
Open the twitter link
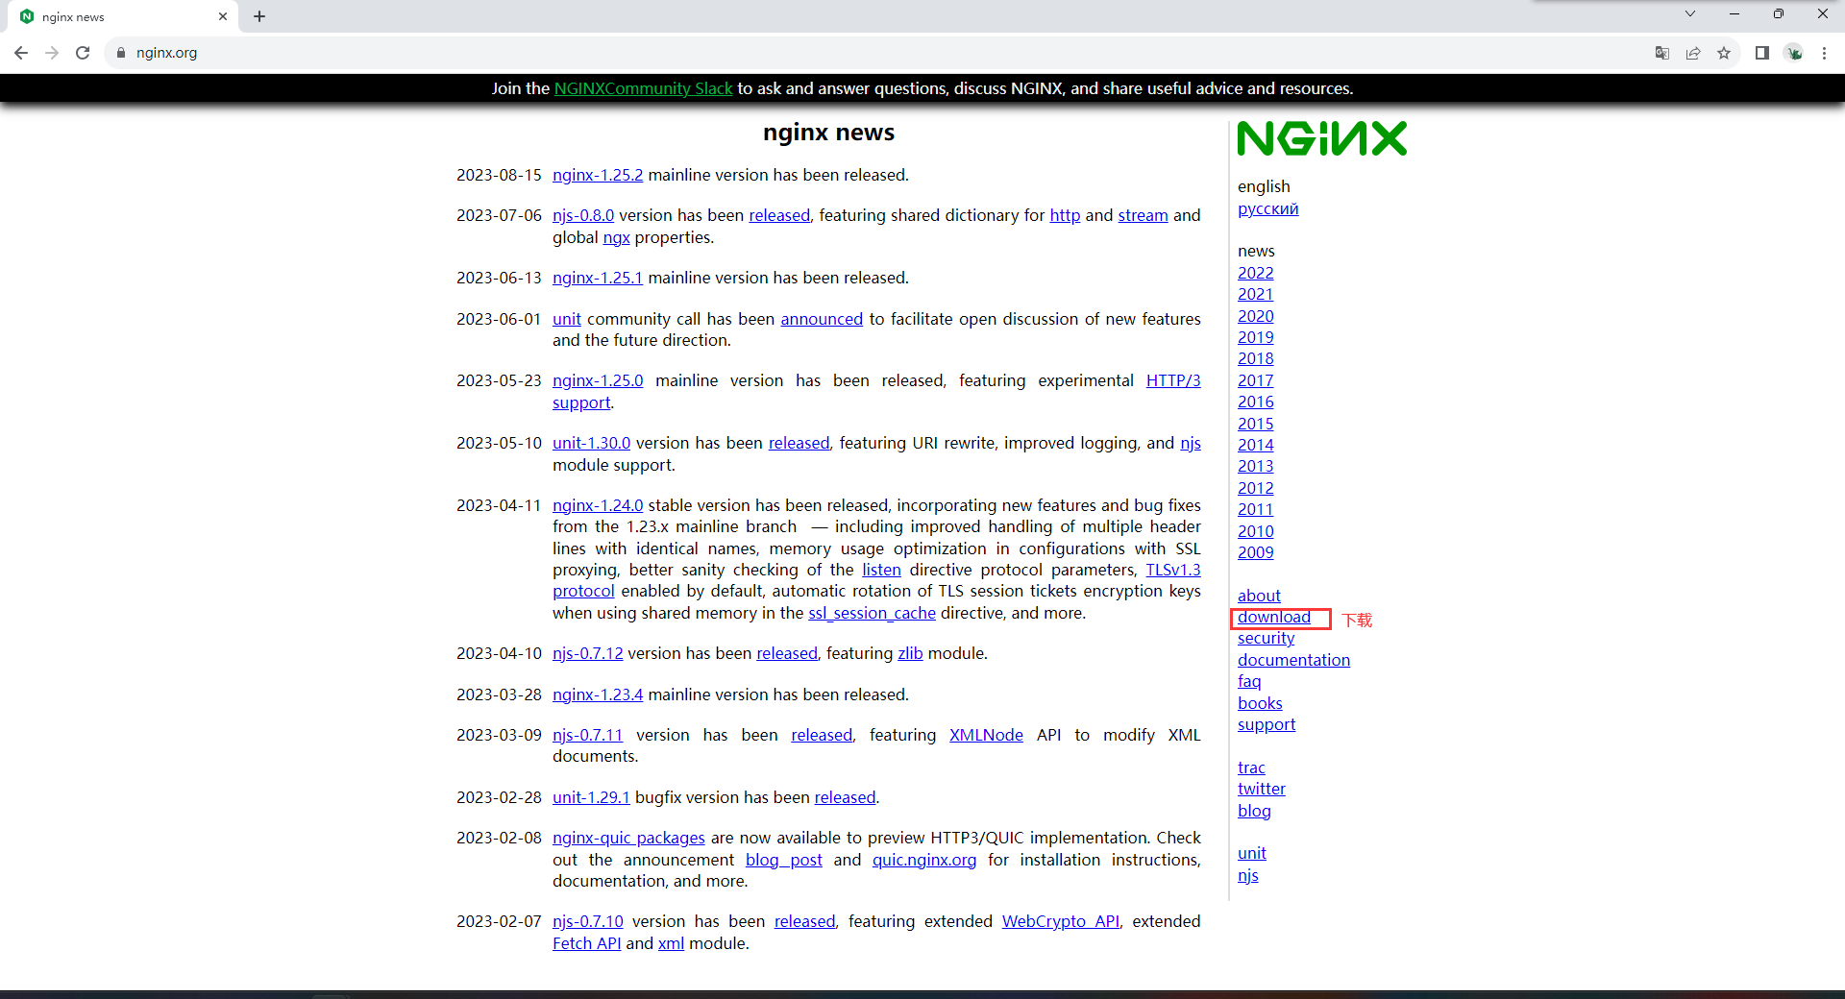pos(1261,789)
